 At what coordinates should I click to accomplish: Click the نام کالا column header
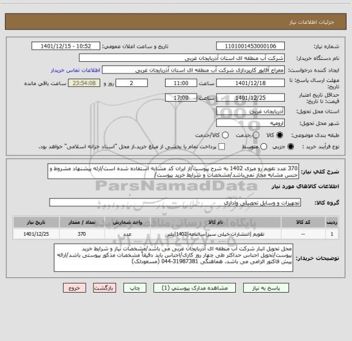point(216,222)
